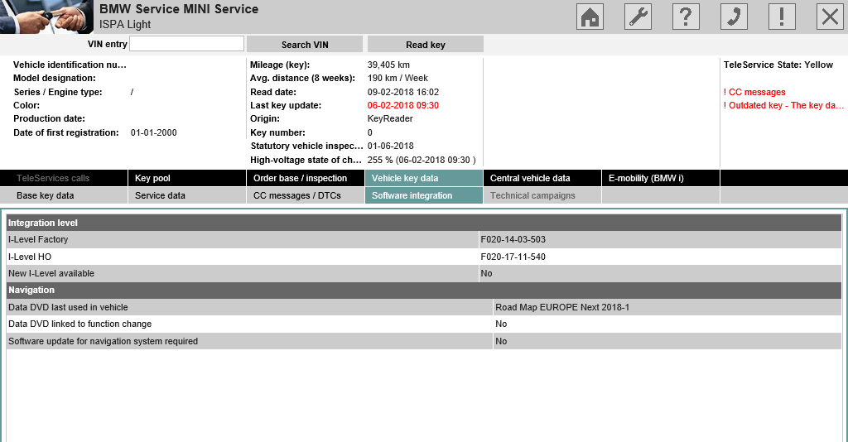Select the Road Map EUROPE Next 2018-1 value
Viewport: 848px width, 442px height.
point(562,307)
